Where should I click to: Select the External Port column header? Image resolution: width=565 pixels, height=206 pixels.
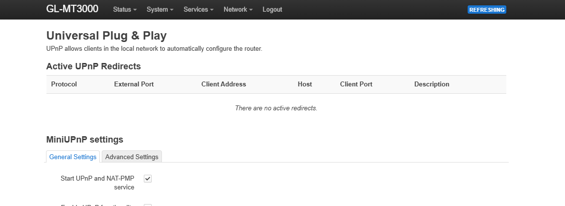pyautogui.click(x=134, y=84)
